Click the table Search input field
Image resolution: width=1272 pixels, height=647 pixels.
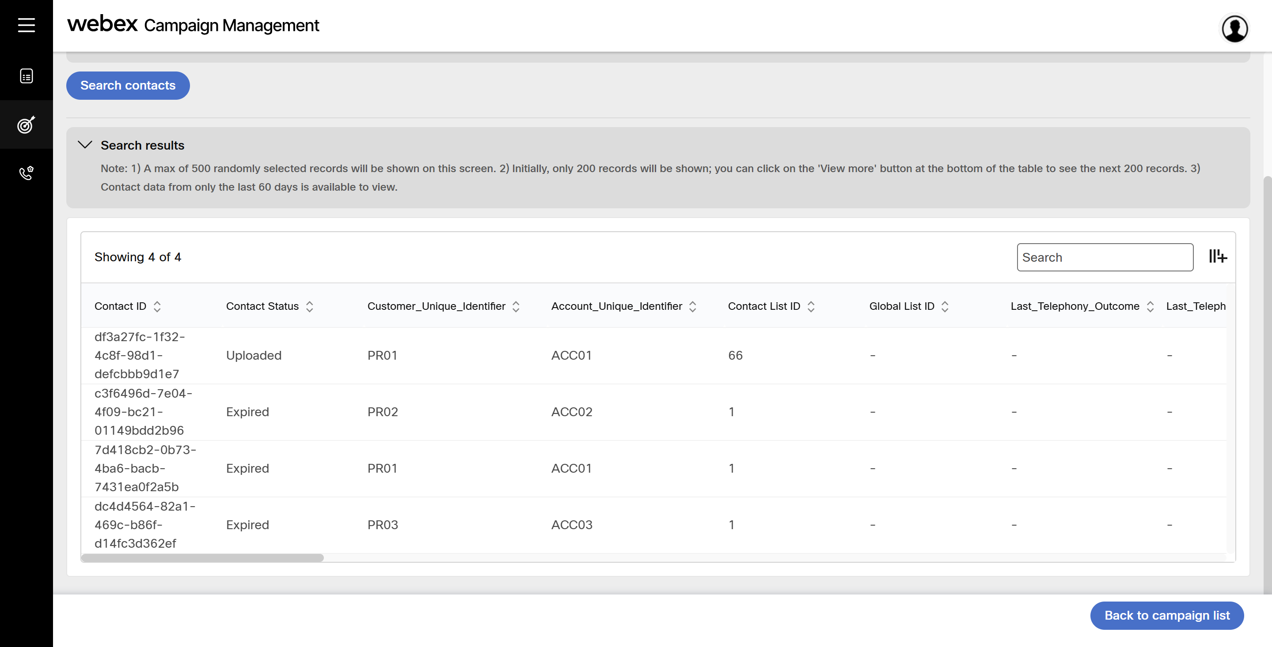point(1105,257)
